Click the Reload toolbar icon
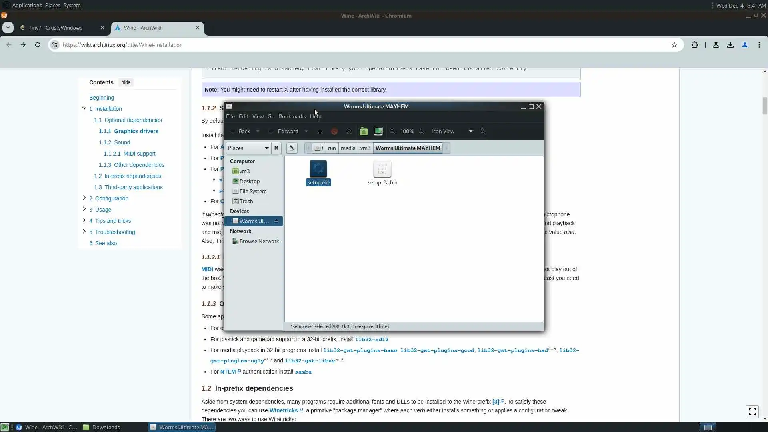 [349, 131]
